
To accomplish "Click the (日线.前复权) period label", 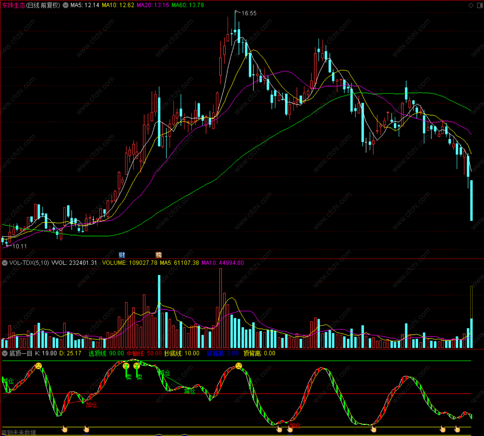I will 43,5.
